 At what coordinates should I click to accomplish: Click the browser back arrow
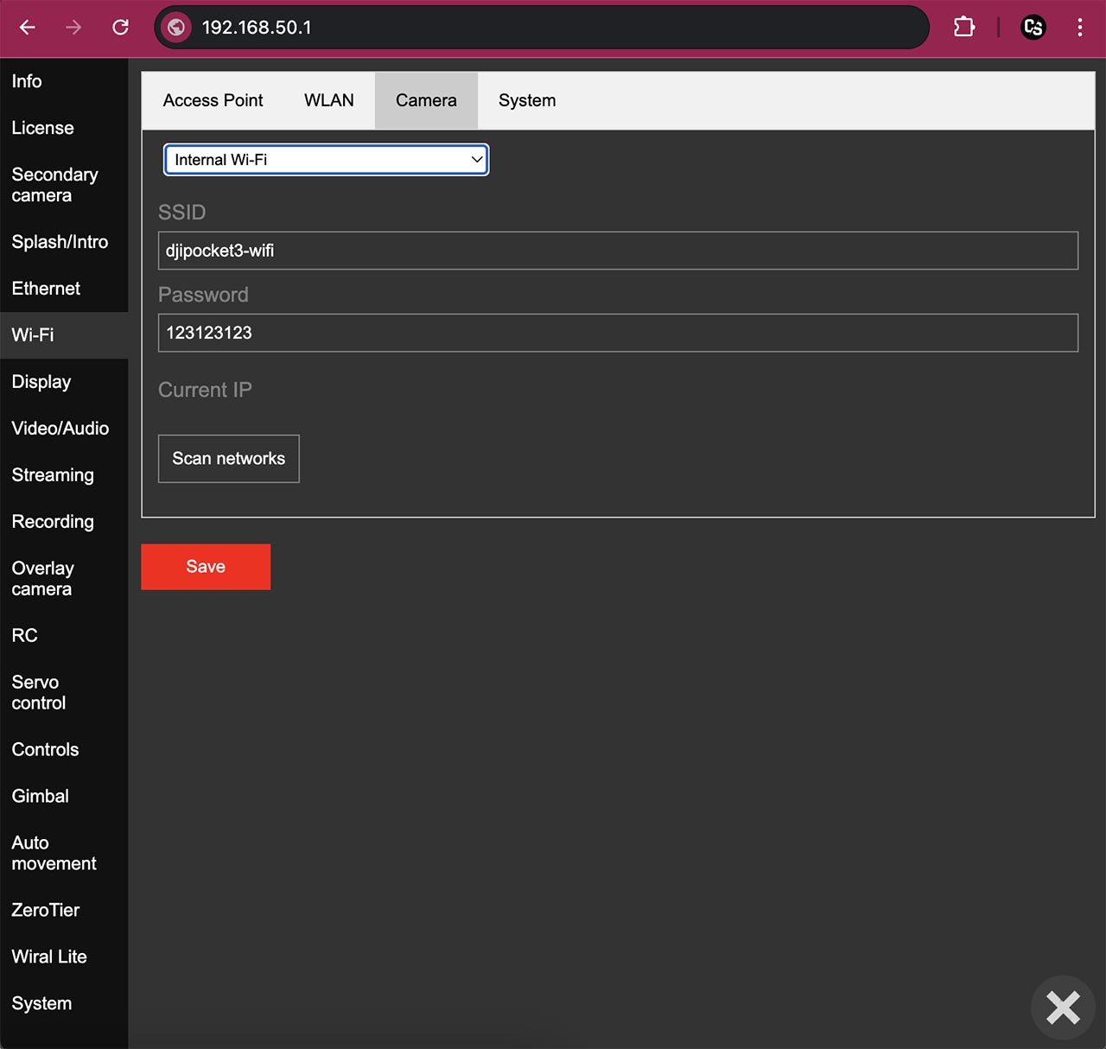[28, 28]
